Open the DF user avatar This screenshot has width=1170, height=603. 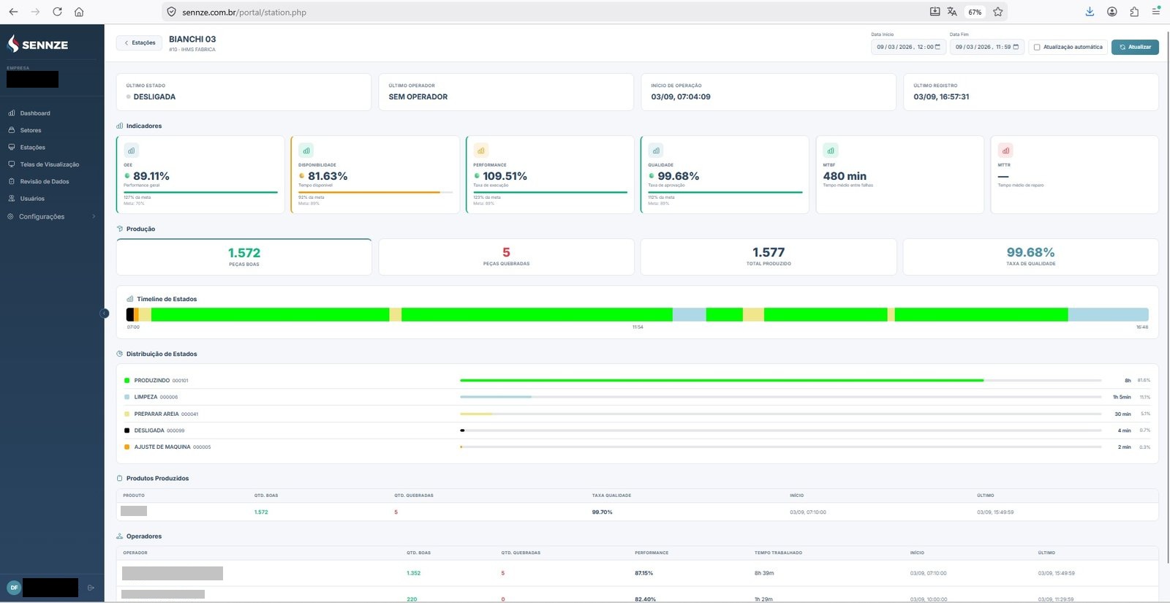pyautogui.click(x=14, y=588)
